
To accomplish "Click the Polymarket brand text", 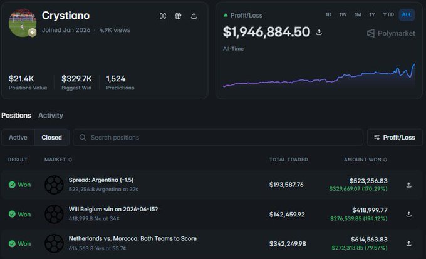I will click(x=397, y=33).
